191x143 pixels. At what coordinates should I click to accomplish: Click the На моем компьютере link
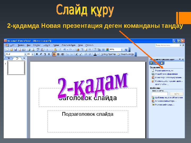pyautogui.click(x=166, y=101)
